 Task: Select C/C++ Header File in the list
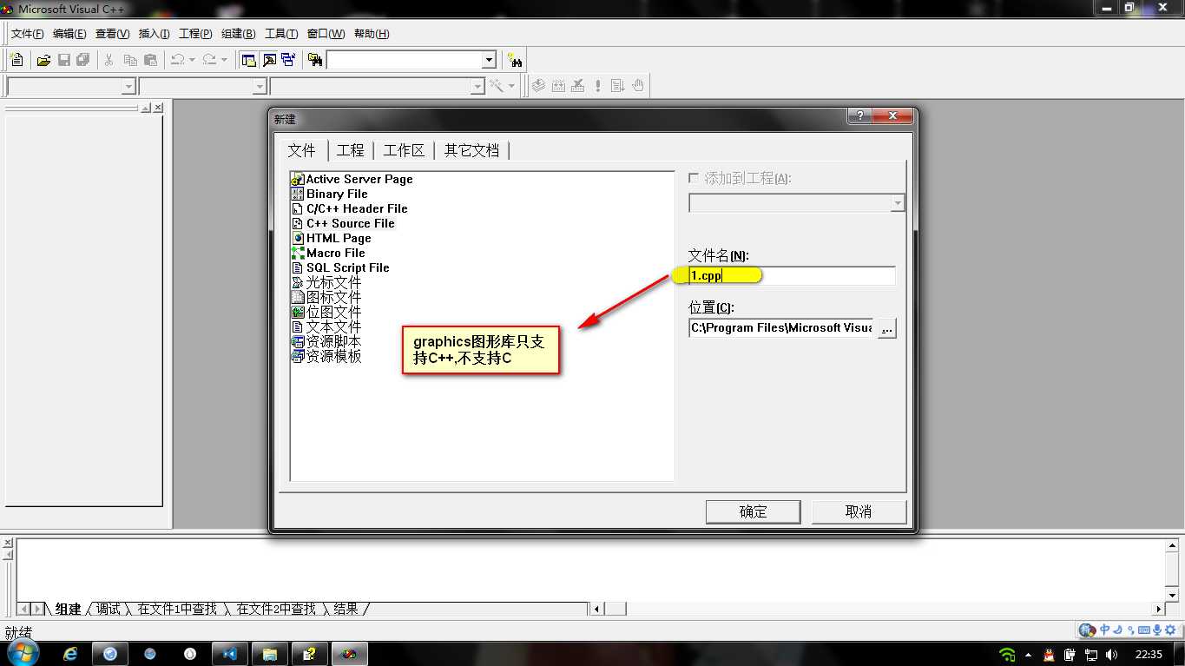(350, 208)
